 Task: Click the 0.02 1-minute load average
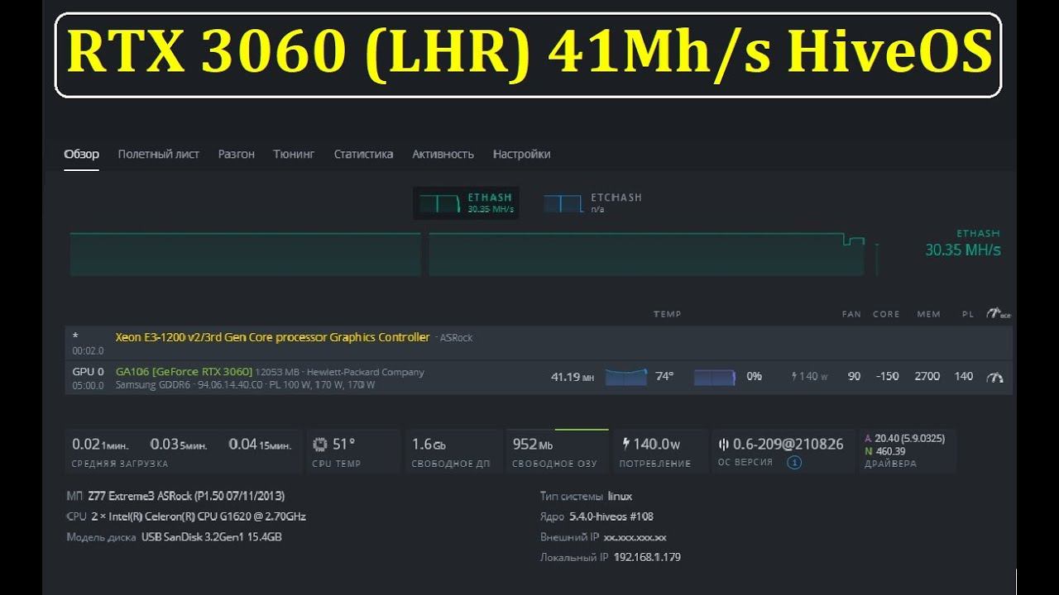tap(99, 445)
